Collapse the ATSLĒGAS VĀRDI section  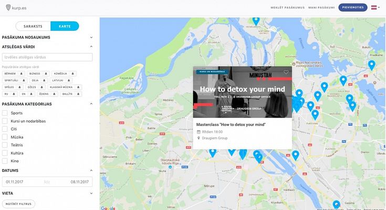[47, 47]
